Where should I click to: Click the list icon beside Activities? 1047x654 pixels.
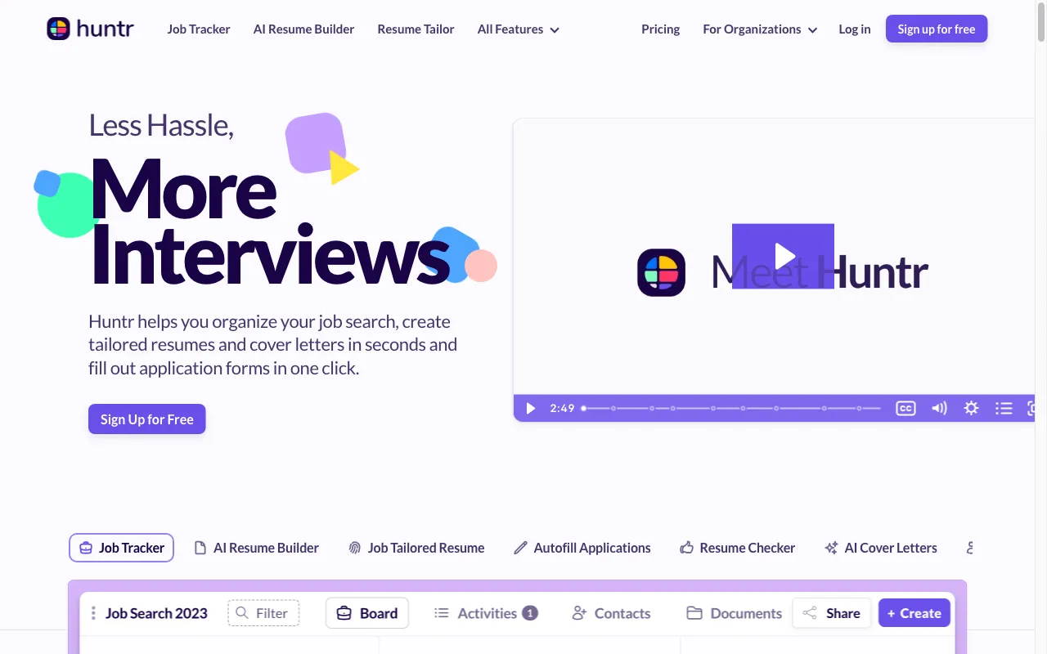pos(442,613)
